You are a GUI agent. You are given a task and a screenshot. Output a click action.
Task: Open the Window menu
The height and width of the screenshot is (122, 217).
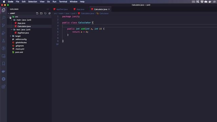pyautogui.click(x=74, y=2)
